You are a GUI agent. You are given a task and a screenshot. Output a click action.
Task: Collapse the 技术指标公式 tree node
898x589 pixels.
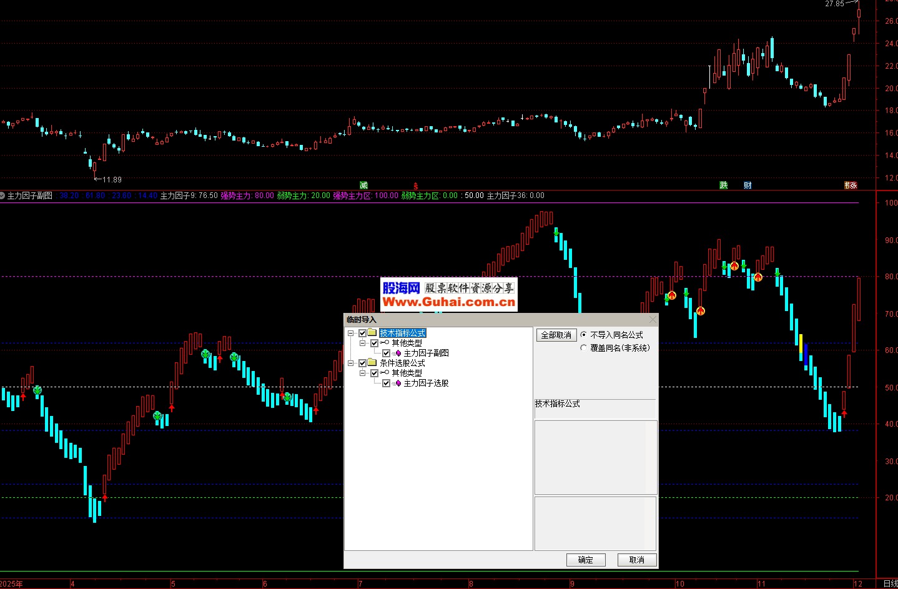pos(351,333)
